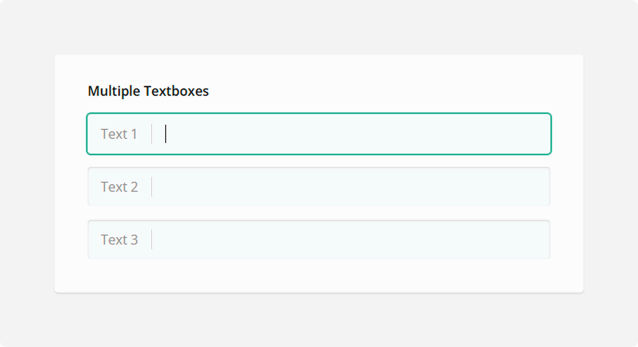Click the middle of the Text 2 input area
The height and width of the screenshot is (347, 638).
[350, 187]
